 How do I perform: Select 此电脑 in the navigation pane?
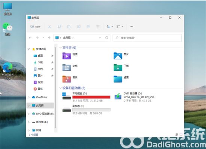click(40, 106)
